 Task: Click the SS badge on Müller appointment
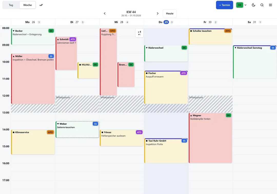coord(51,56)
